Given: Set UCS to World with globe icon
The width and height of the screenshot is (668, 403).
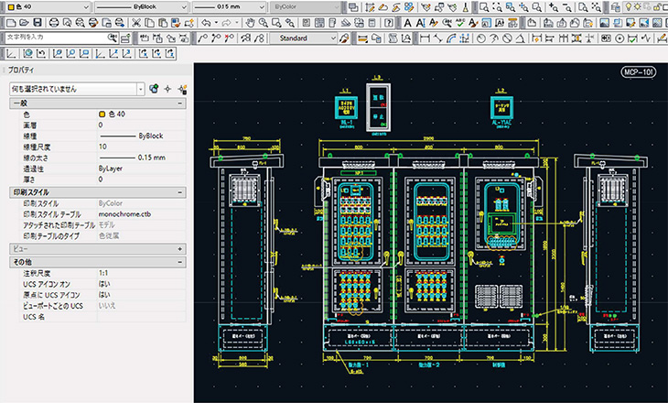Looking at the screenshot, I should [28, 53].
